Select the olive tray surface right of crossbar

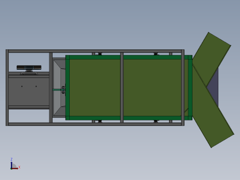[x=152, y=88]
